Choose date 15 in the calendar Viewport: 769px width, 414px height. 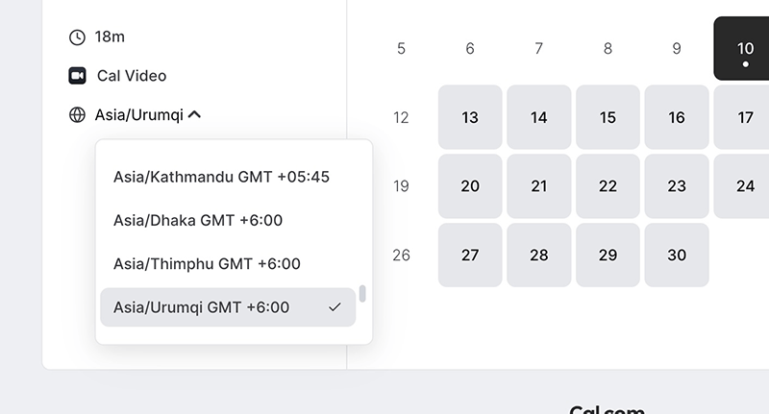click(x=608, y=117)
